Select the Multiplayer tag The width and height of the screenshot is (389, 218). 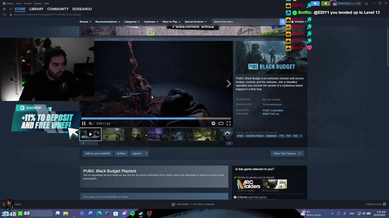(x=271, y=136)
